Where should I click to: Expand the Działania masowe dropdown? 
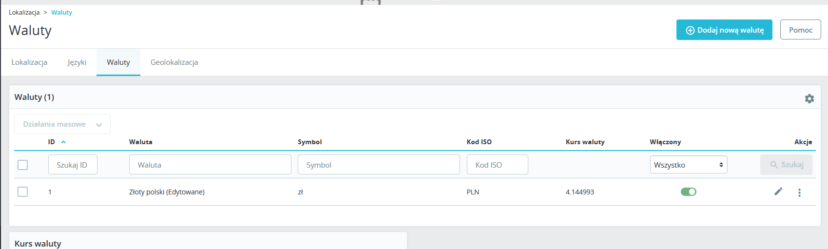tap(62, 124)
